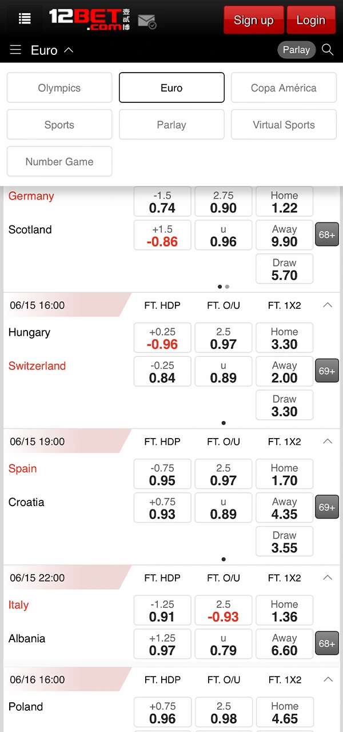Collapse the Hungary vs Switzerland match section
Screen dimensions: 343x732
(328, 305)
